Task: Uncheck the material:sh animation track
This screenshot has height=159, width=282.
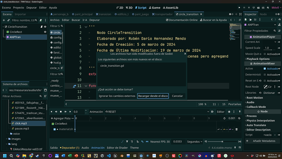Action: tap(55, 129)
